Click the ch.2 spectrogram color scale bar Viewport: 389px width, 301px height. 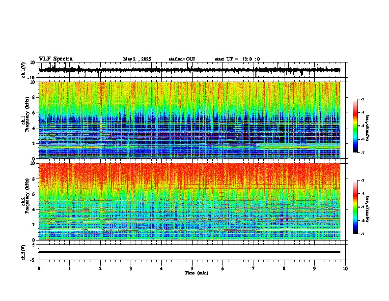pos(355,207)
